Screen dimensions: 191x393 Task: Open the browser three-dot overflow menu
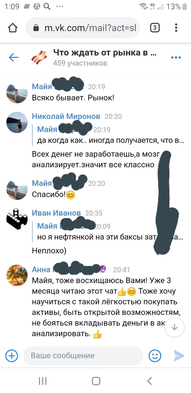(176, 28)
